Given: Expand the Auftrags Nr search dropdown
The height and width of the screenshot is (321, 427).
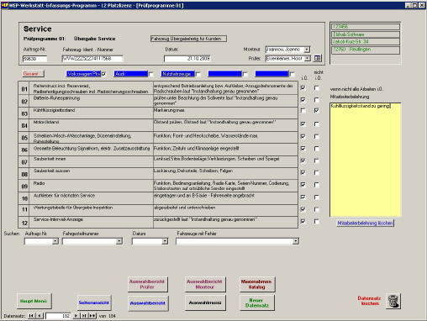Looking at the screenshot, I should coord(55,241).
